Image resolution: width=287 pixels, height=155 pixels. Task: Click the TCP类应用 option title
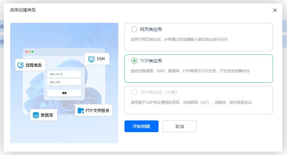(151, 61)
